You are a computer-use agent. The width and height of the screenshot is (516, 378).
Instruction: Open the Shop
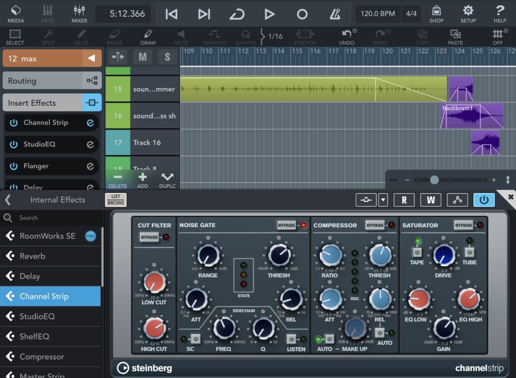436,14
